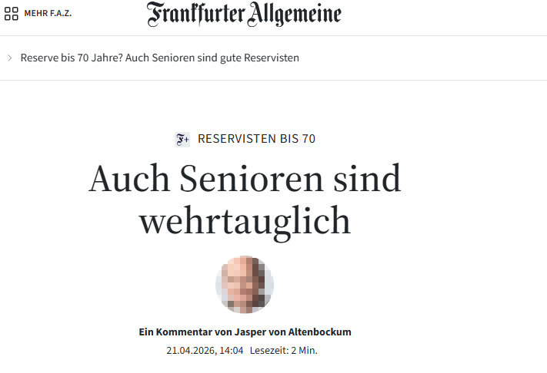Viewport: 547px width, 373px height.
Task: Open the author's round portrait photo
Action: [x=245, y=284]
